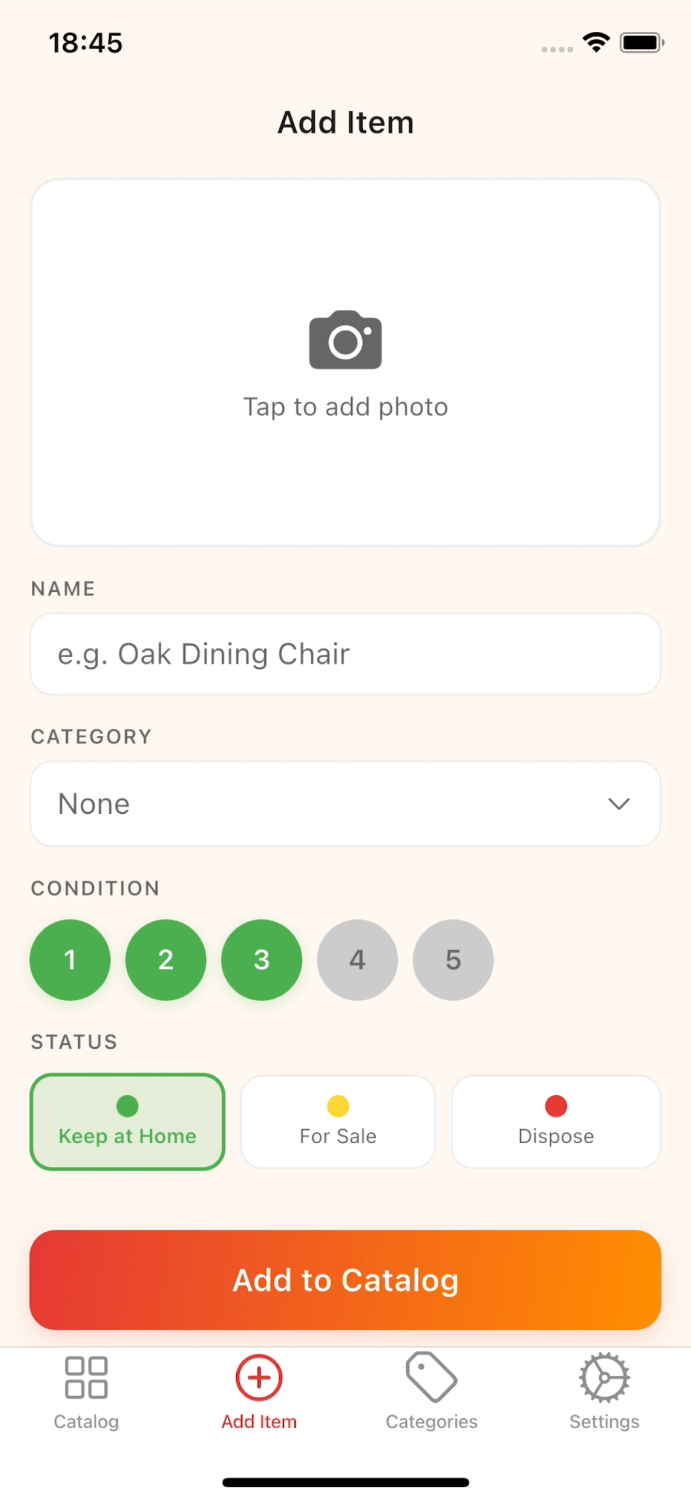This screenshot has height=1502, width=691.
Task: Tap the 'Tap to add photo' text
Action: point(345,407)
